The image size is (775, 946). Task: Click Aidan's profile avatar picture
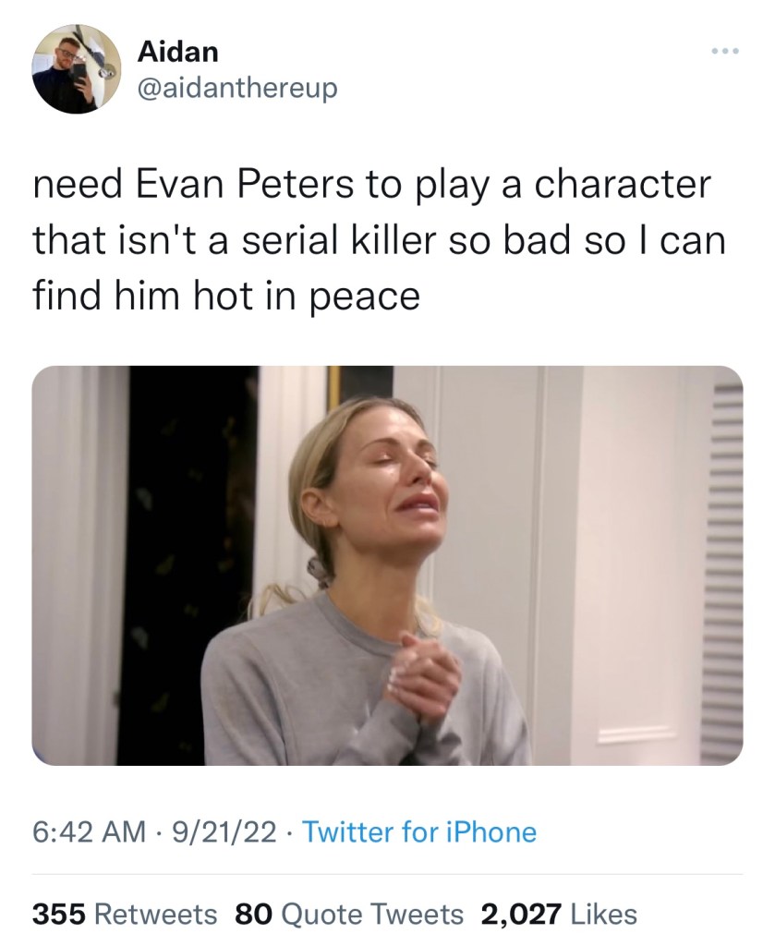click(76, 68)
